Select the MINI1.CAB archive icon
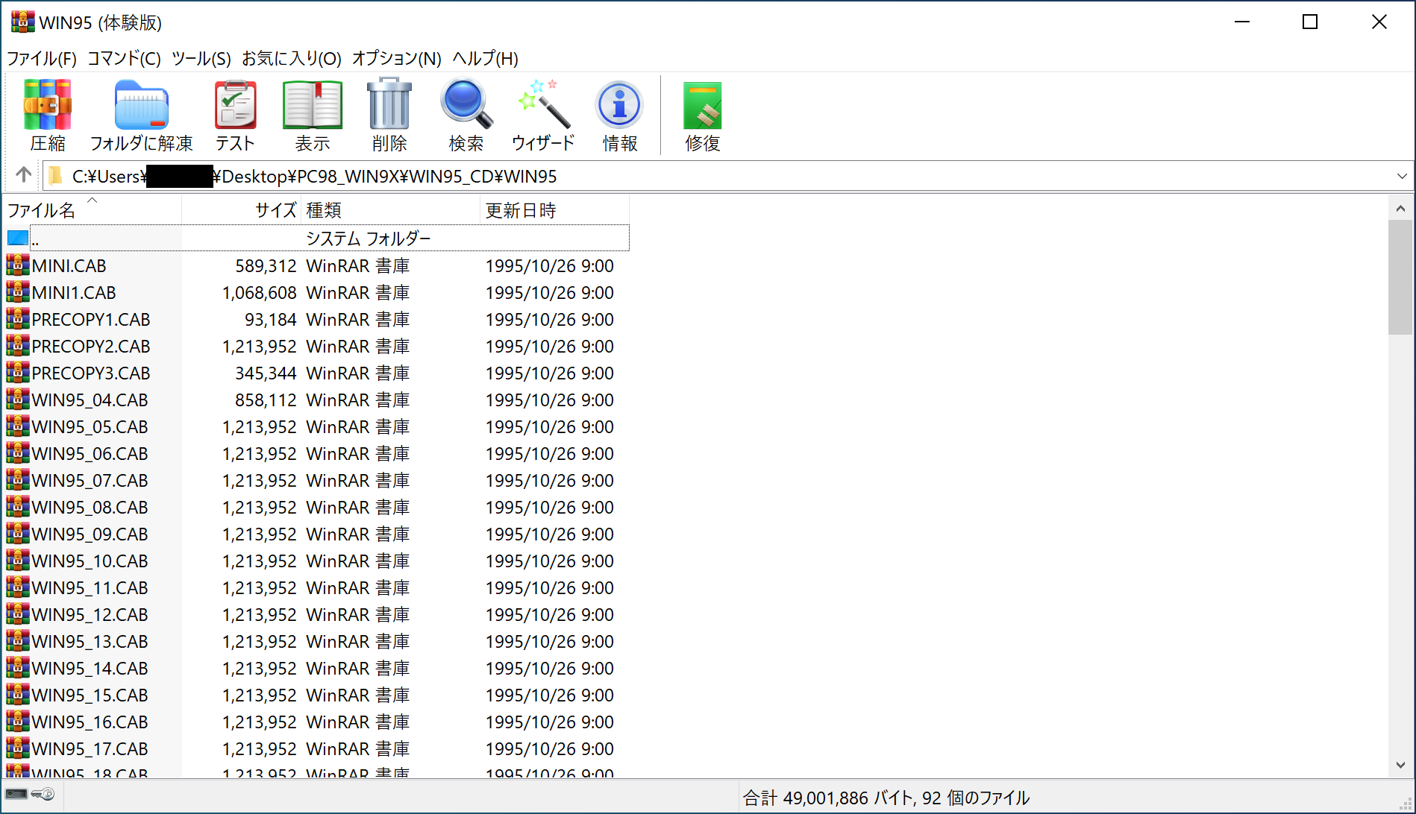 click(18, 292)
